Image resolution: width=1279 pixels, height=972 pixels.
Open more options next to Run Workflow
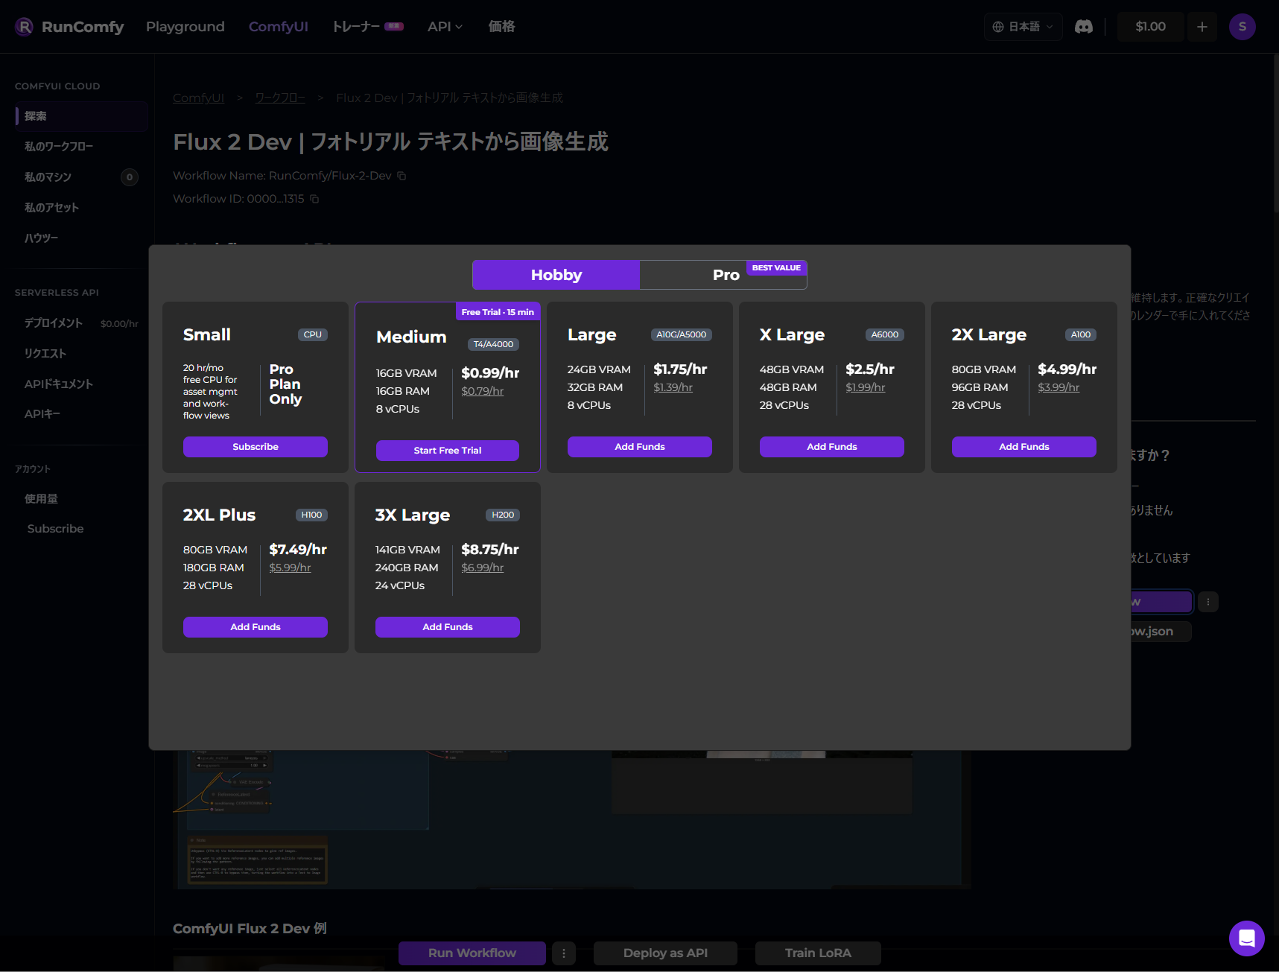coord(563,953)
